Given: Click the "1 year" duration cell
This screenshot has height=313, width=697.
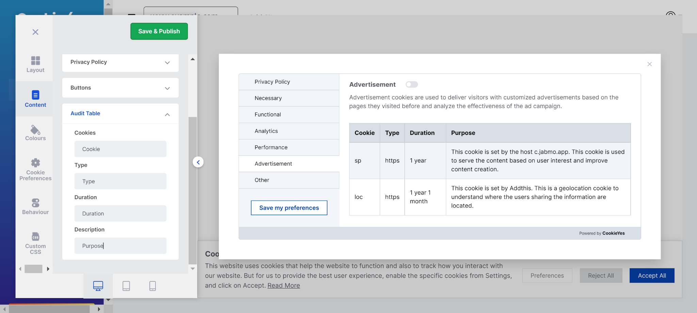Looking at the screenshot, I should pos(425,161).
